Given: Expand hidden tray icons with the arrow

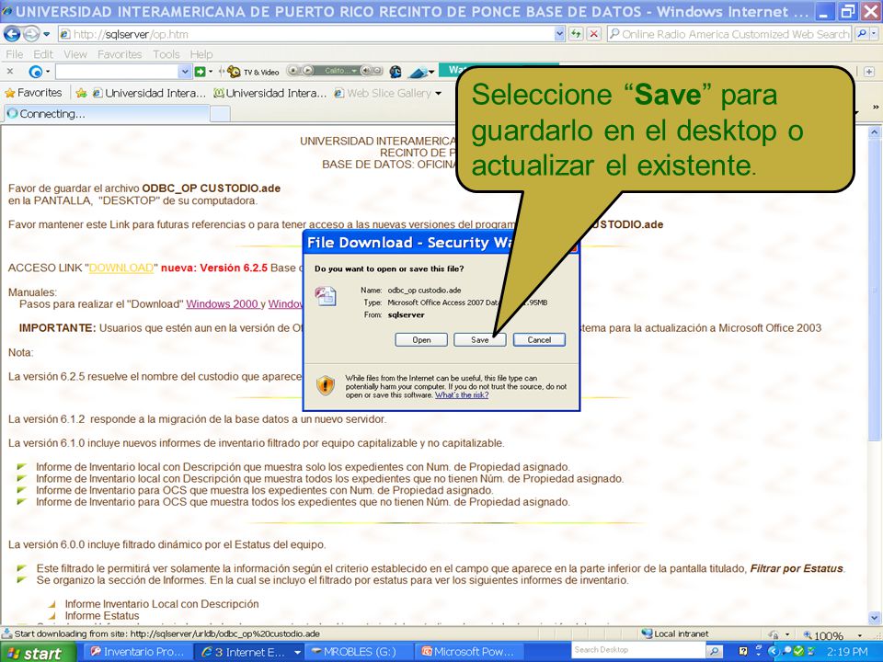Looking at the screenshot, I should click(x=772, y=652).
